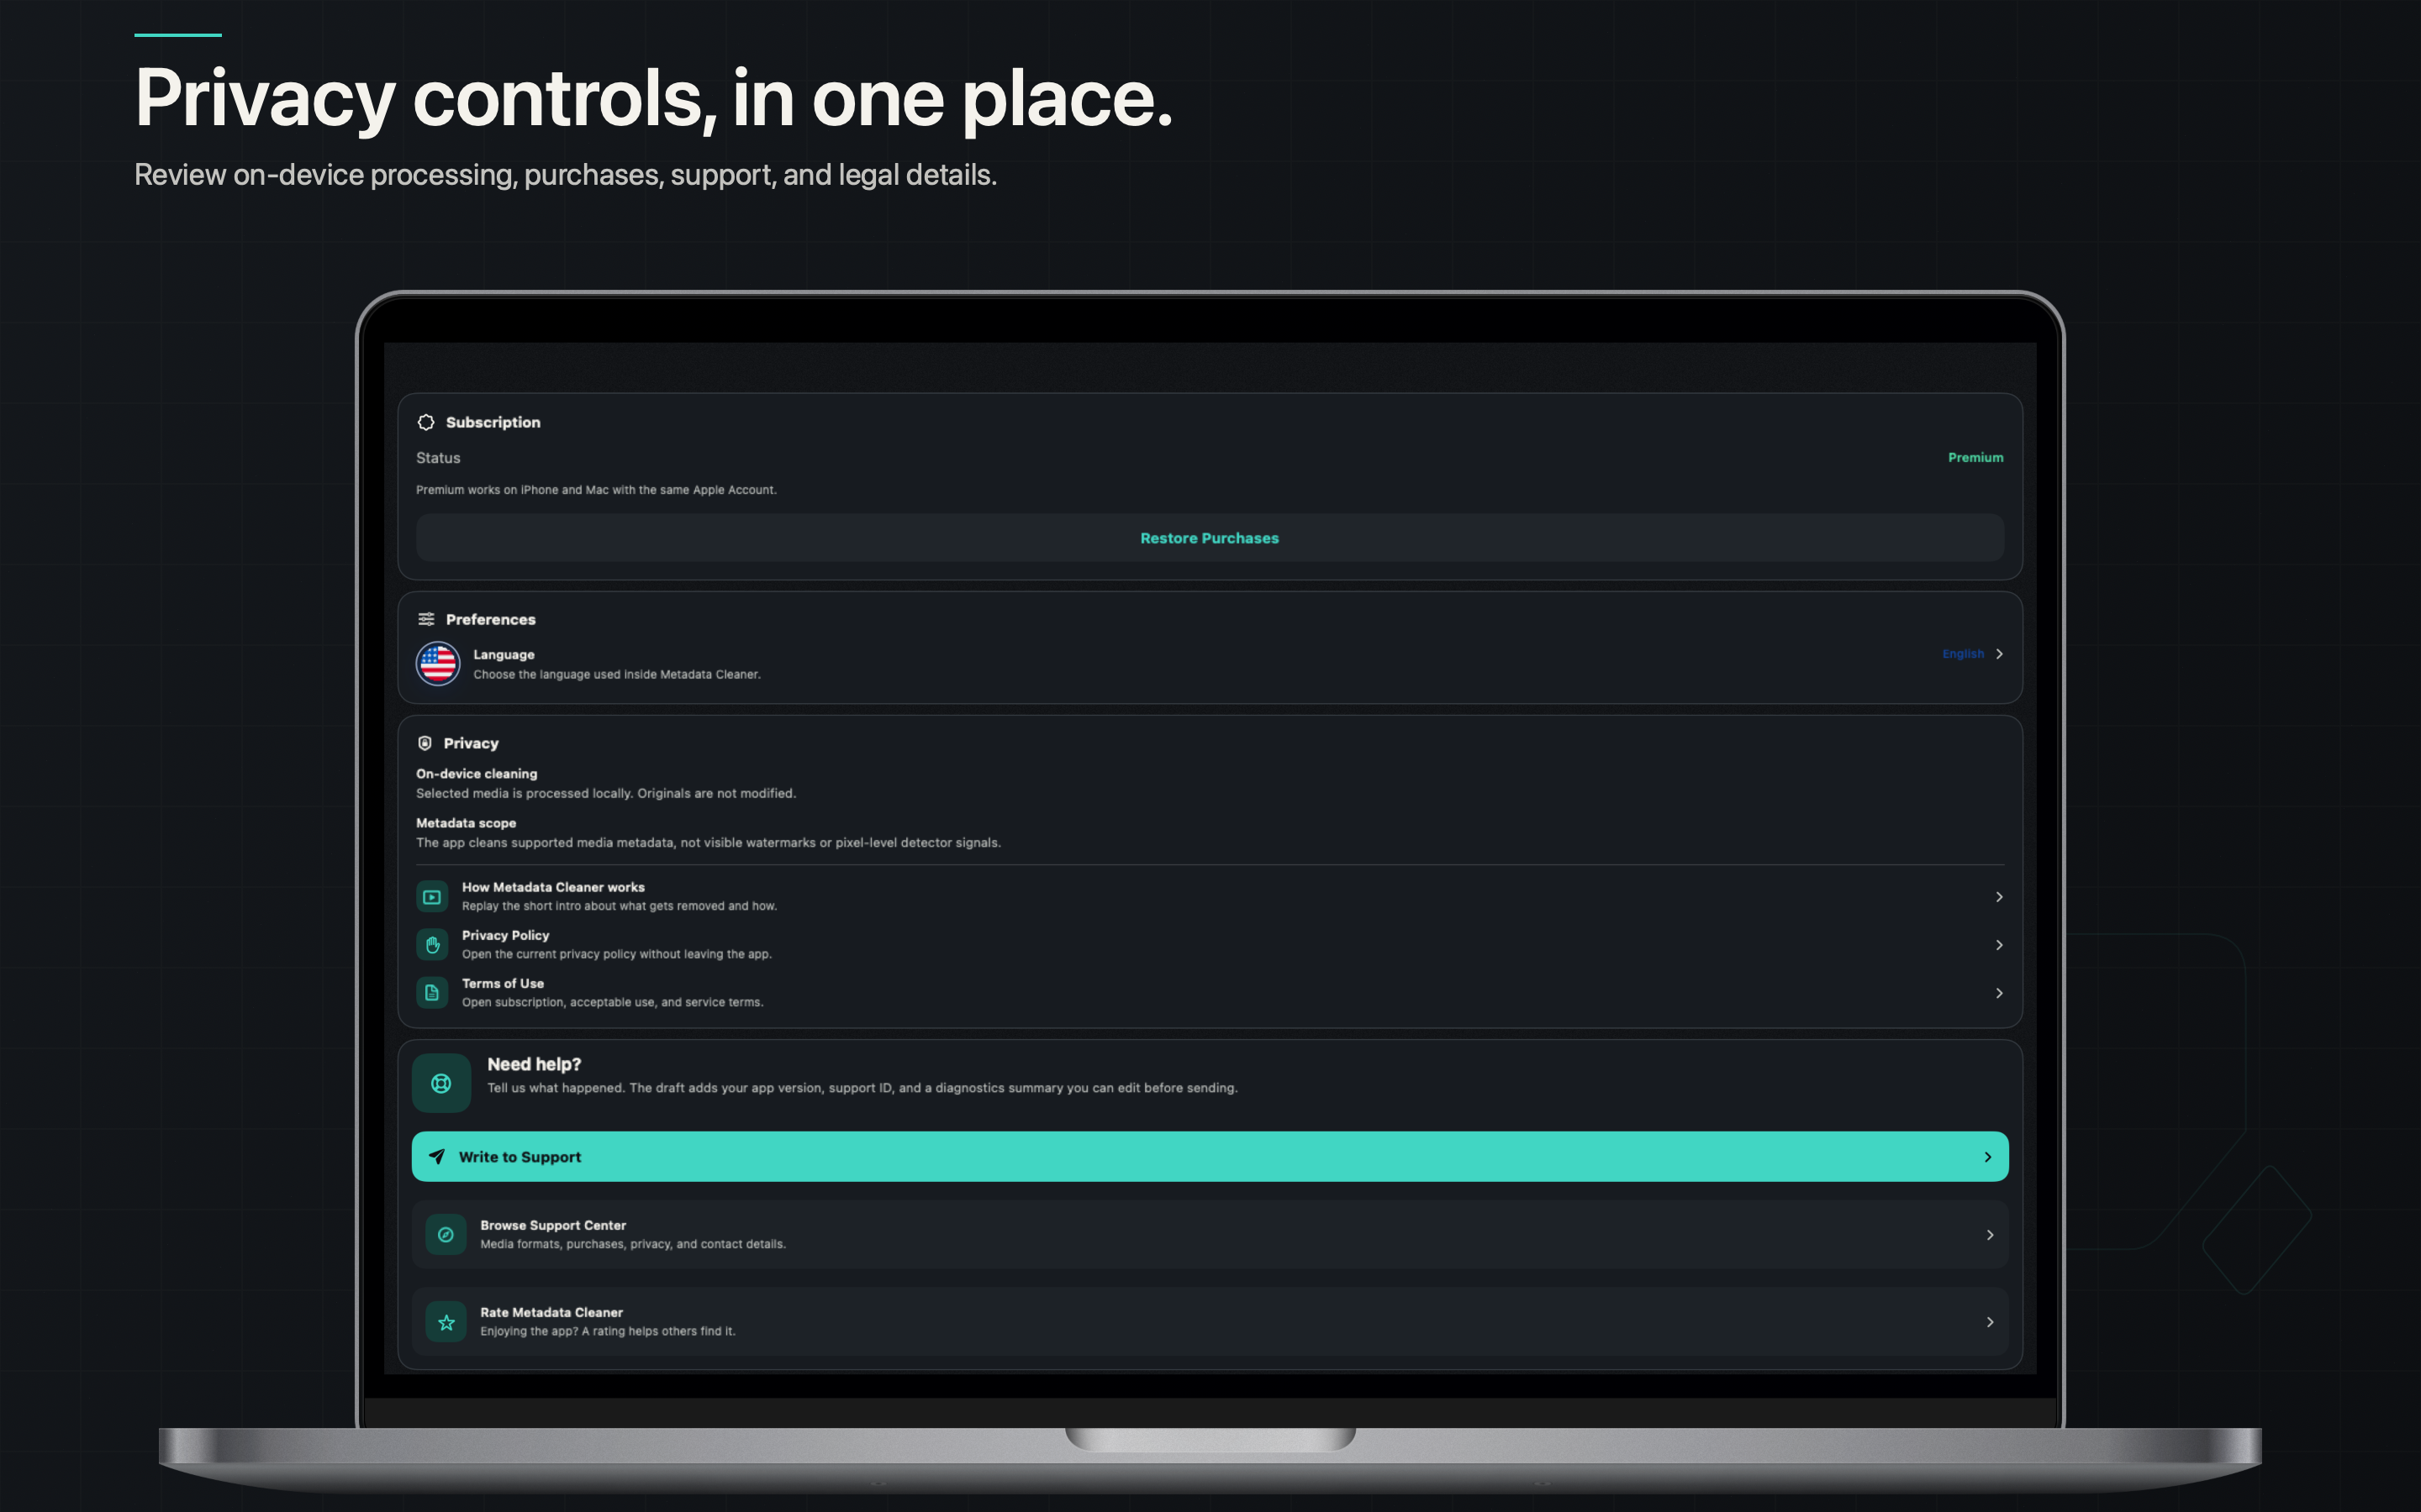Click 'The app cleans supported media metadata' text

(x=709, y=843)
